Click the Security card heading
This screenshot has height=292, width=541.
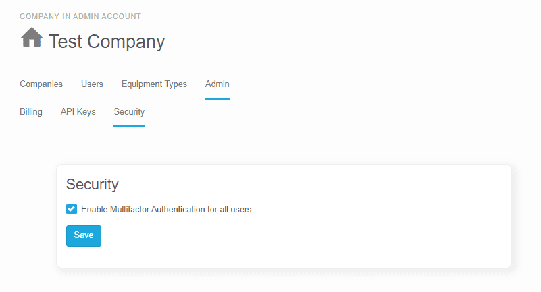[92, 184]
